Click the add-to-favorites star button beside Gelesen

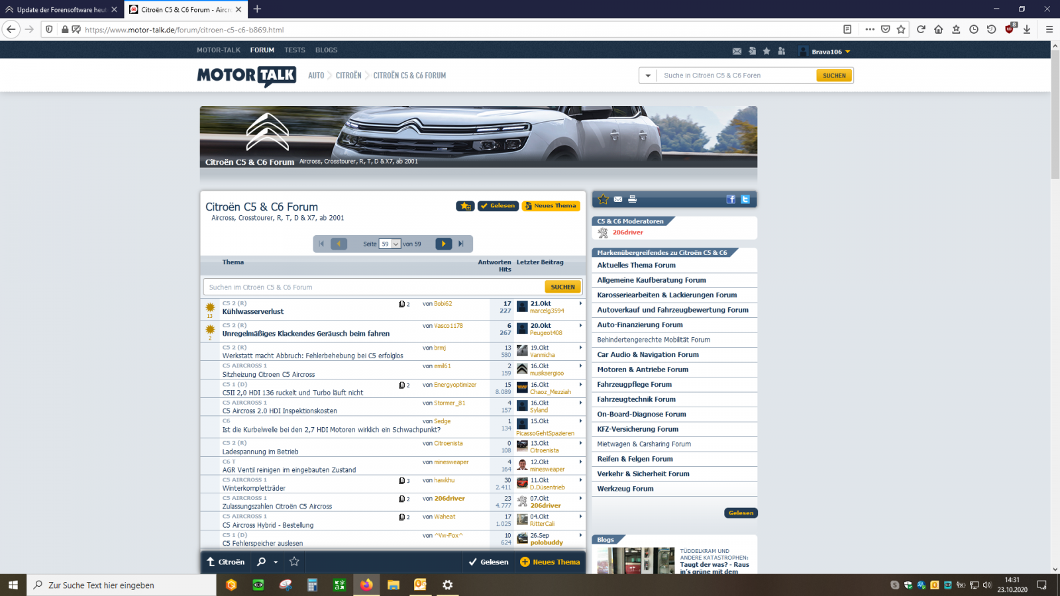point(465,206)
